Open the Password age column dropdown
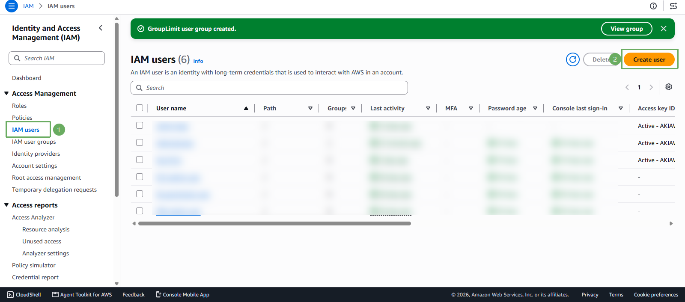This screenshot has width=685, height=302. [x=535, y=108]
